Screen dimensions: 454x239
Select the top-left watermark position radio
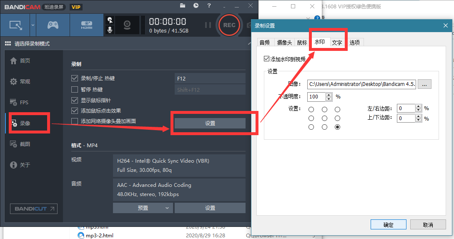311,110
